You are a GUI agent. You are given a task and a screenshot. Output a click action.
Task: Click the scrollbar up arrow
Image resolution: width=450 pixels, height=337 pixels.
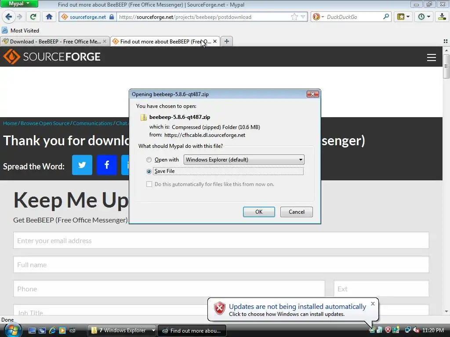tap(446, 50)
